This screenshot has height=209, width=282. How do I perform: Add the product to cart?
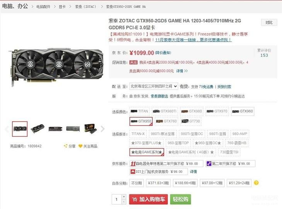(148, 199)
